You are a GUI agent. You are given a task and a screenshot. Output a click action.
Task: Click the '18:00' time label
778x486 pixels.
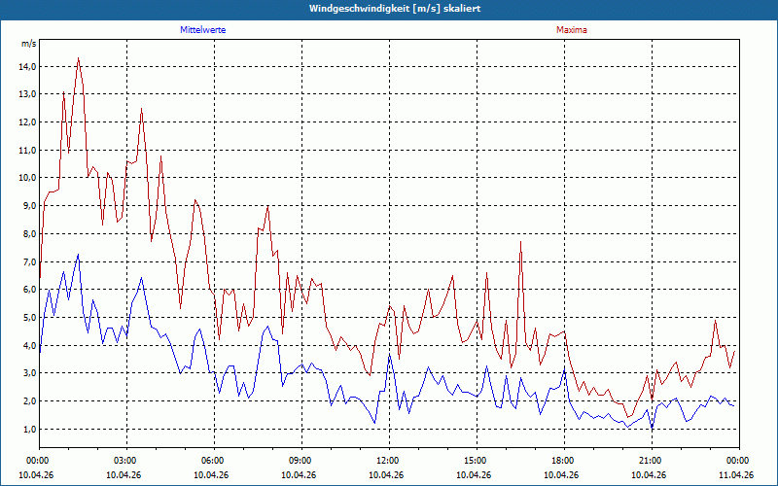click(565, 461)
